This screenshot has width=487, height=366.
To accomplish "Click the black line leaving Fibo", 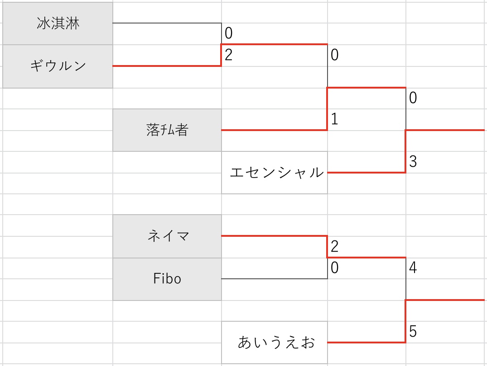I will tap(274, 279).
